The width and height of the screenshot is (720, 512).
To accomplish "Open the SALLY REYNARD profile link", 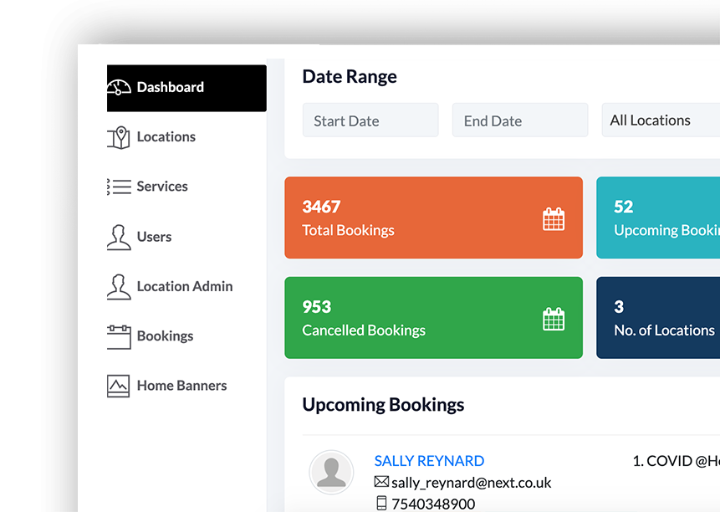I will click(429, 461).
